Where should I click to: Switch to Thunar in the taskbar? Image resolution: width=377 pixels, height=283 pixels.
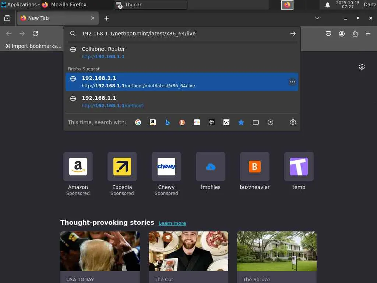pos(151,5)
